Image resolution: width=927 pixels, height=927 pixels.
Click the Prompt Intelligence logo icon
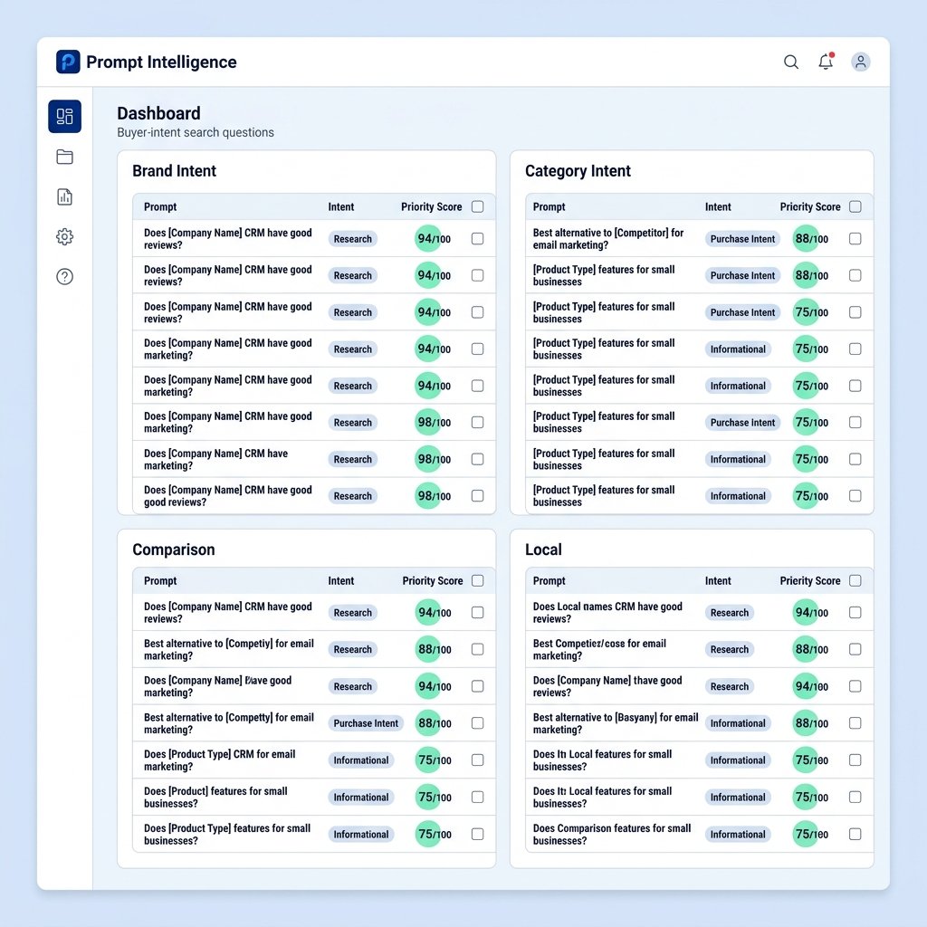click(68, 62)
